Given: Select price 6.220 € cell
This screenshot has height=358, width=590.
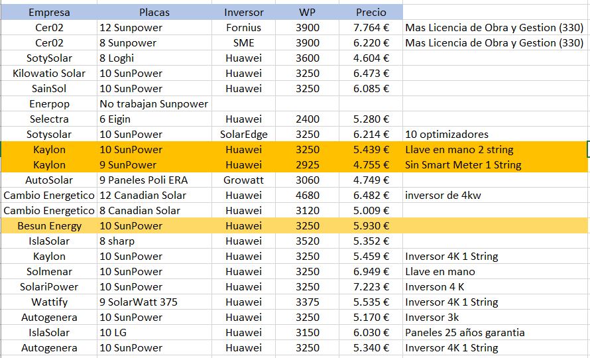Looking at the screenshot, I should [371, 43].
